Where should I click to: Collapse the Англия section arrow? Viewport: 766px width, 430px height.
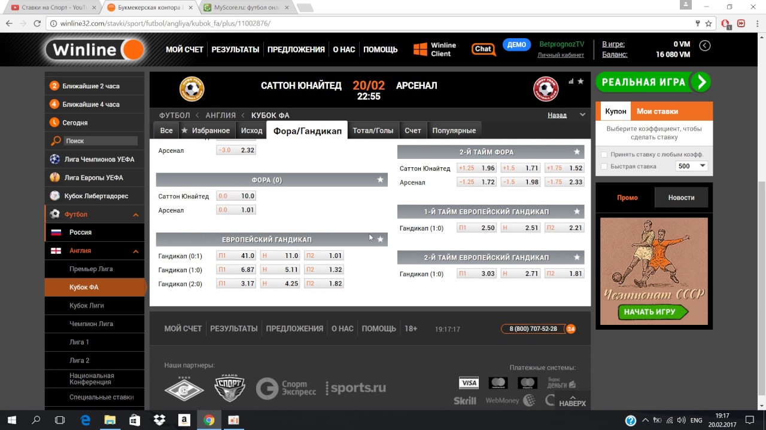pyautogui.click(x=136, y=251)
